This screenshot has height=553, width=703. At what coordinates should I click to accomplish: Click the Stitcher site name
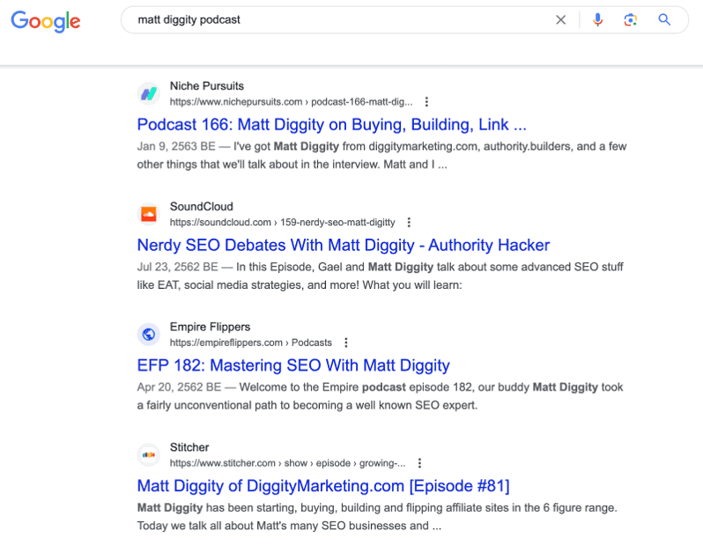coord(189,447)
